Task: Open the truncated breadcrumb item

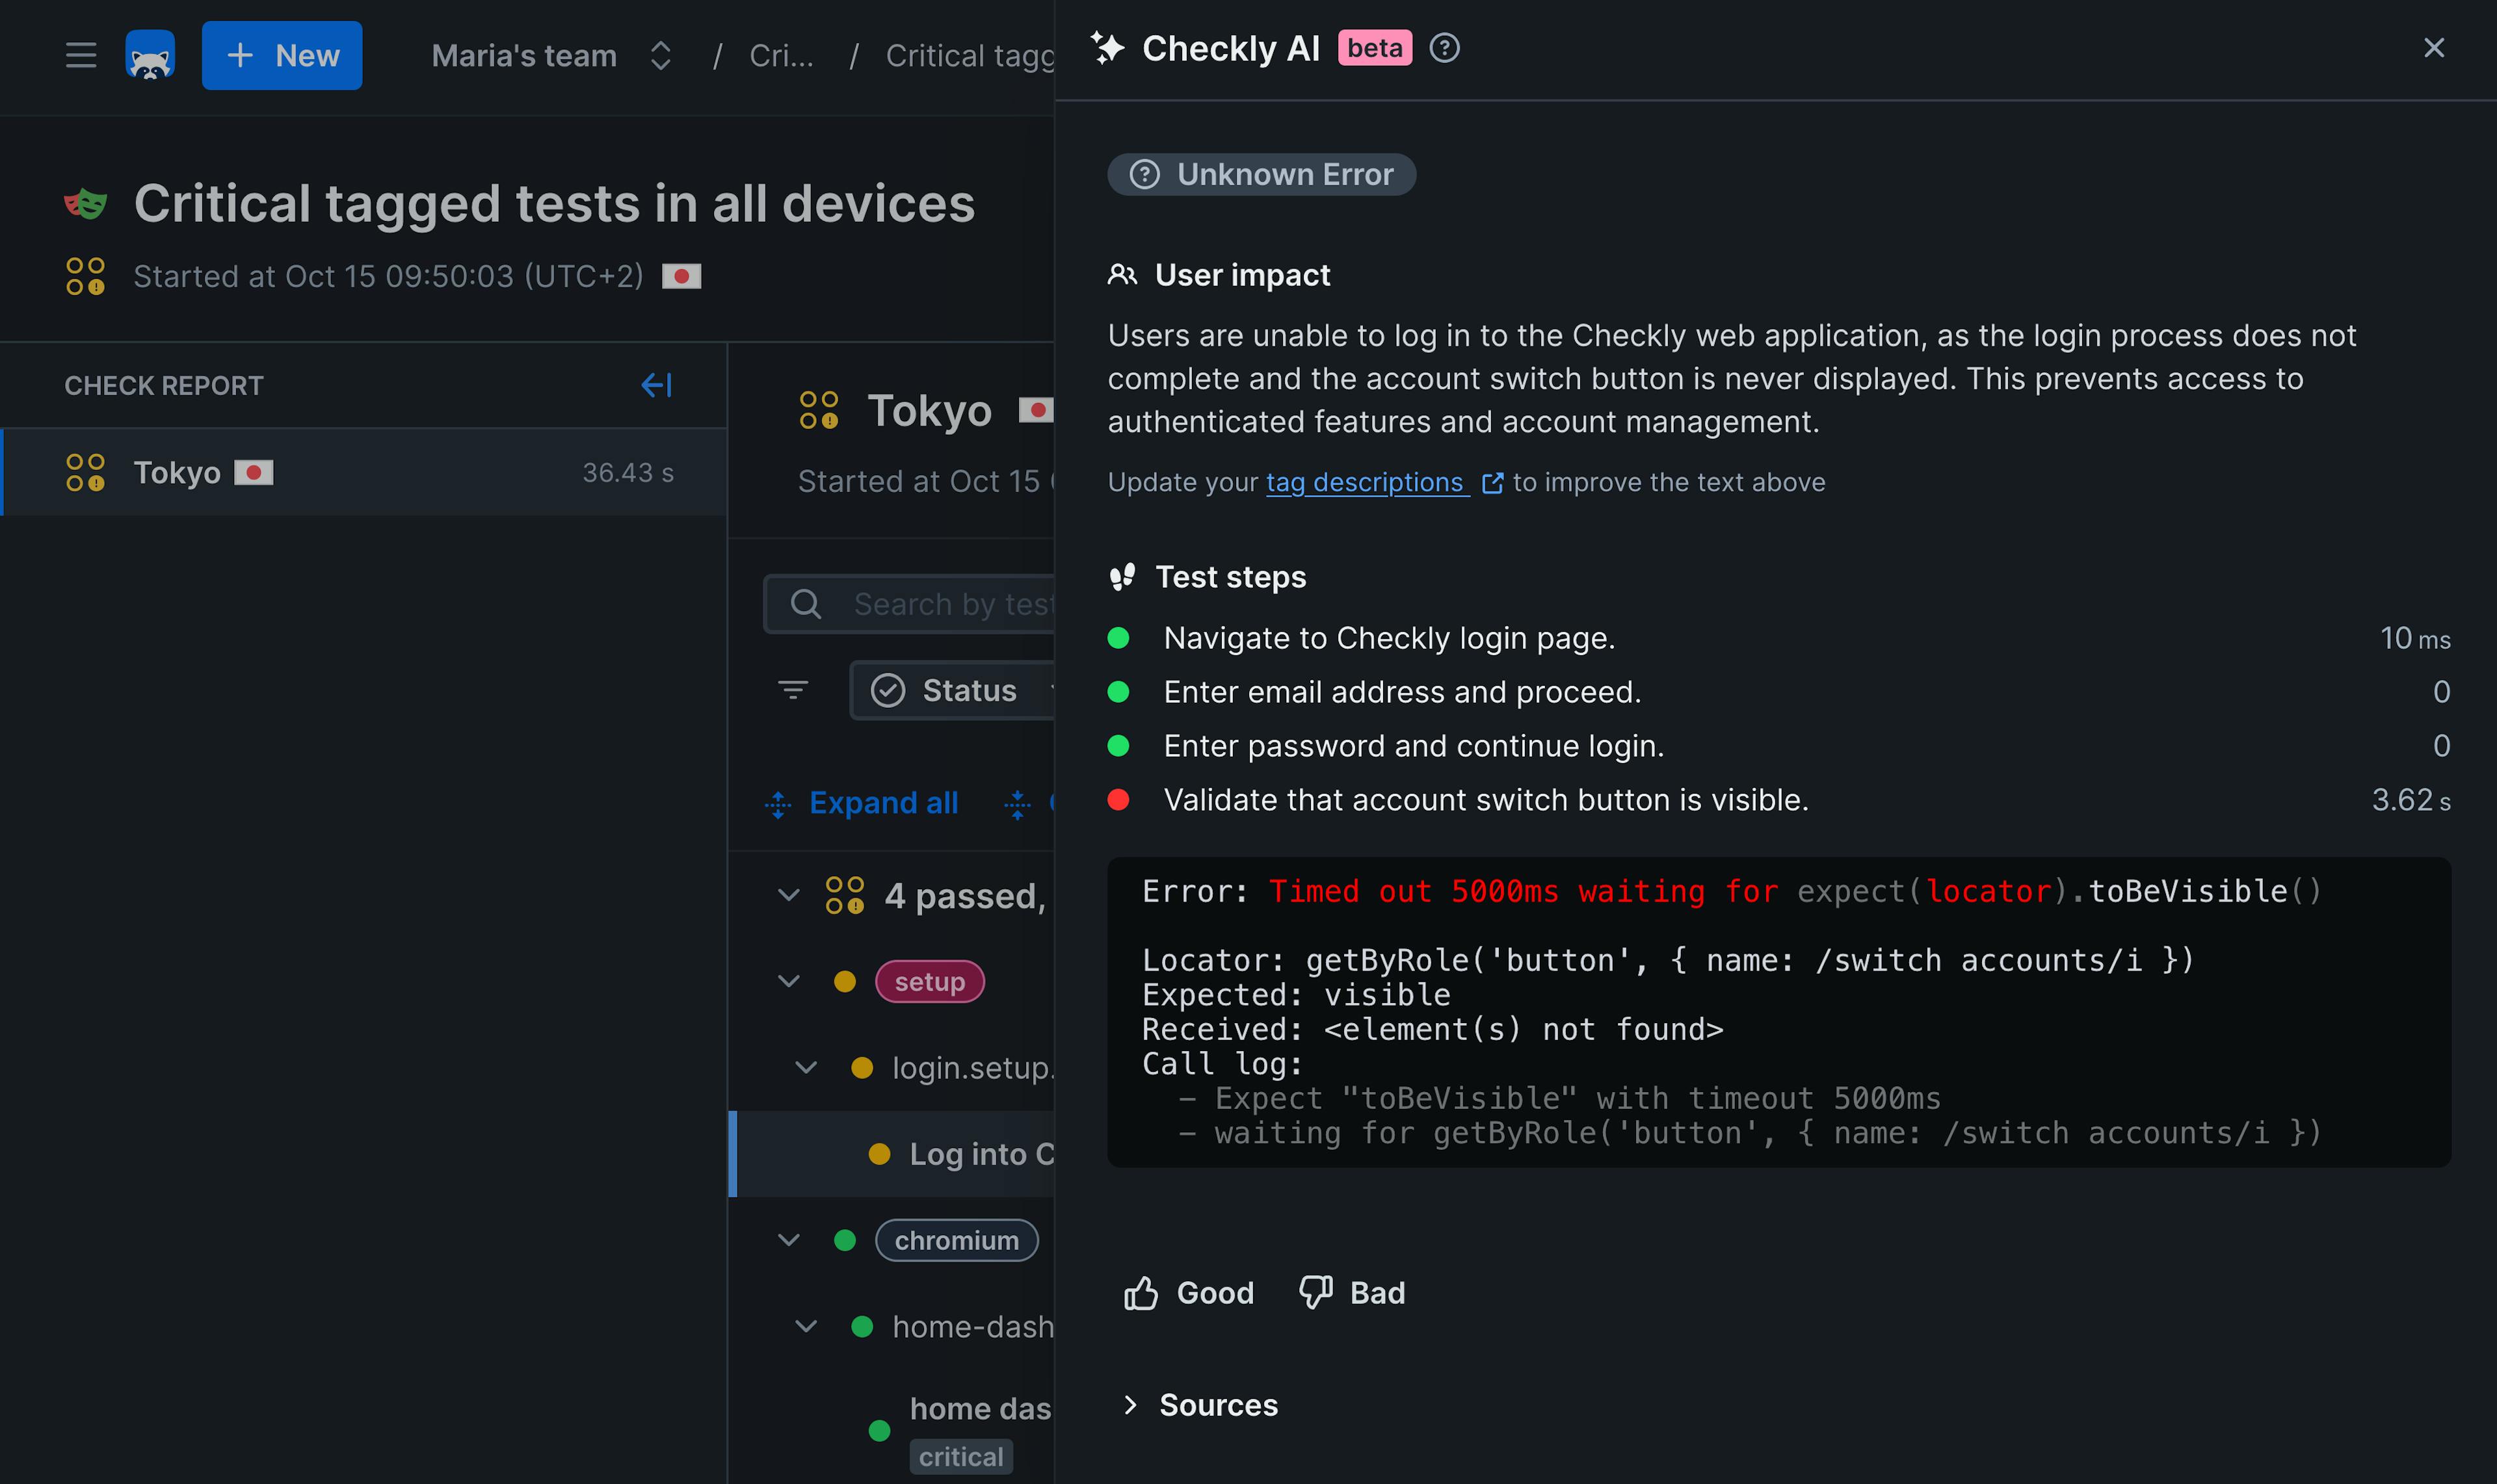Action: point(784,55)
